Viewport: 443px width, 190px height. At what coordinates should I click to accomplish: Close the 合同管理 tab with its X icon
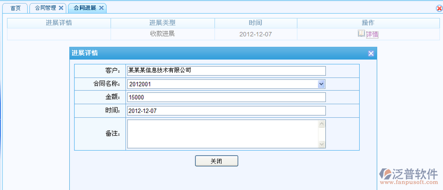point(61,8)
